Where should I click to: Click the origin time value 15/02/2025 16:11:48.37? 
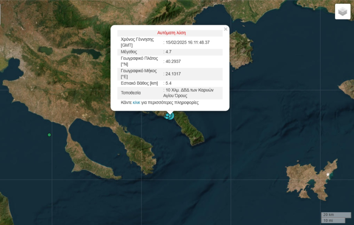pyautogui.click(x=188, y=42)
